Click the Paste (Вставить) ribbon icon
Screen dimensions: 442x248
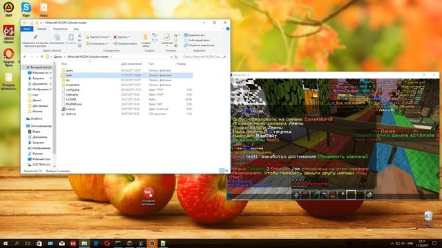[71, 39]
